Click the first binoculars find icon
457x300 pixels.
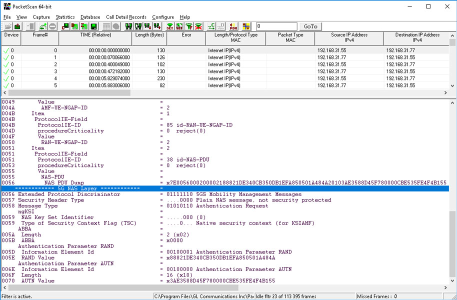pos(129,26)
